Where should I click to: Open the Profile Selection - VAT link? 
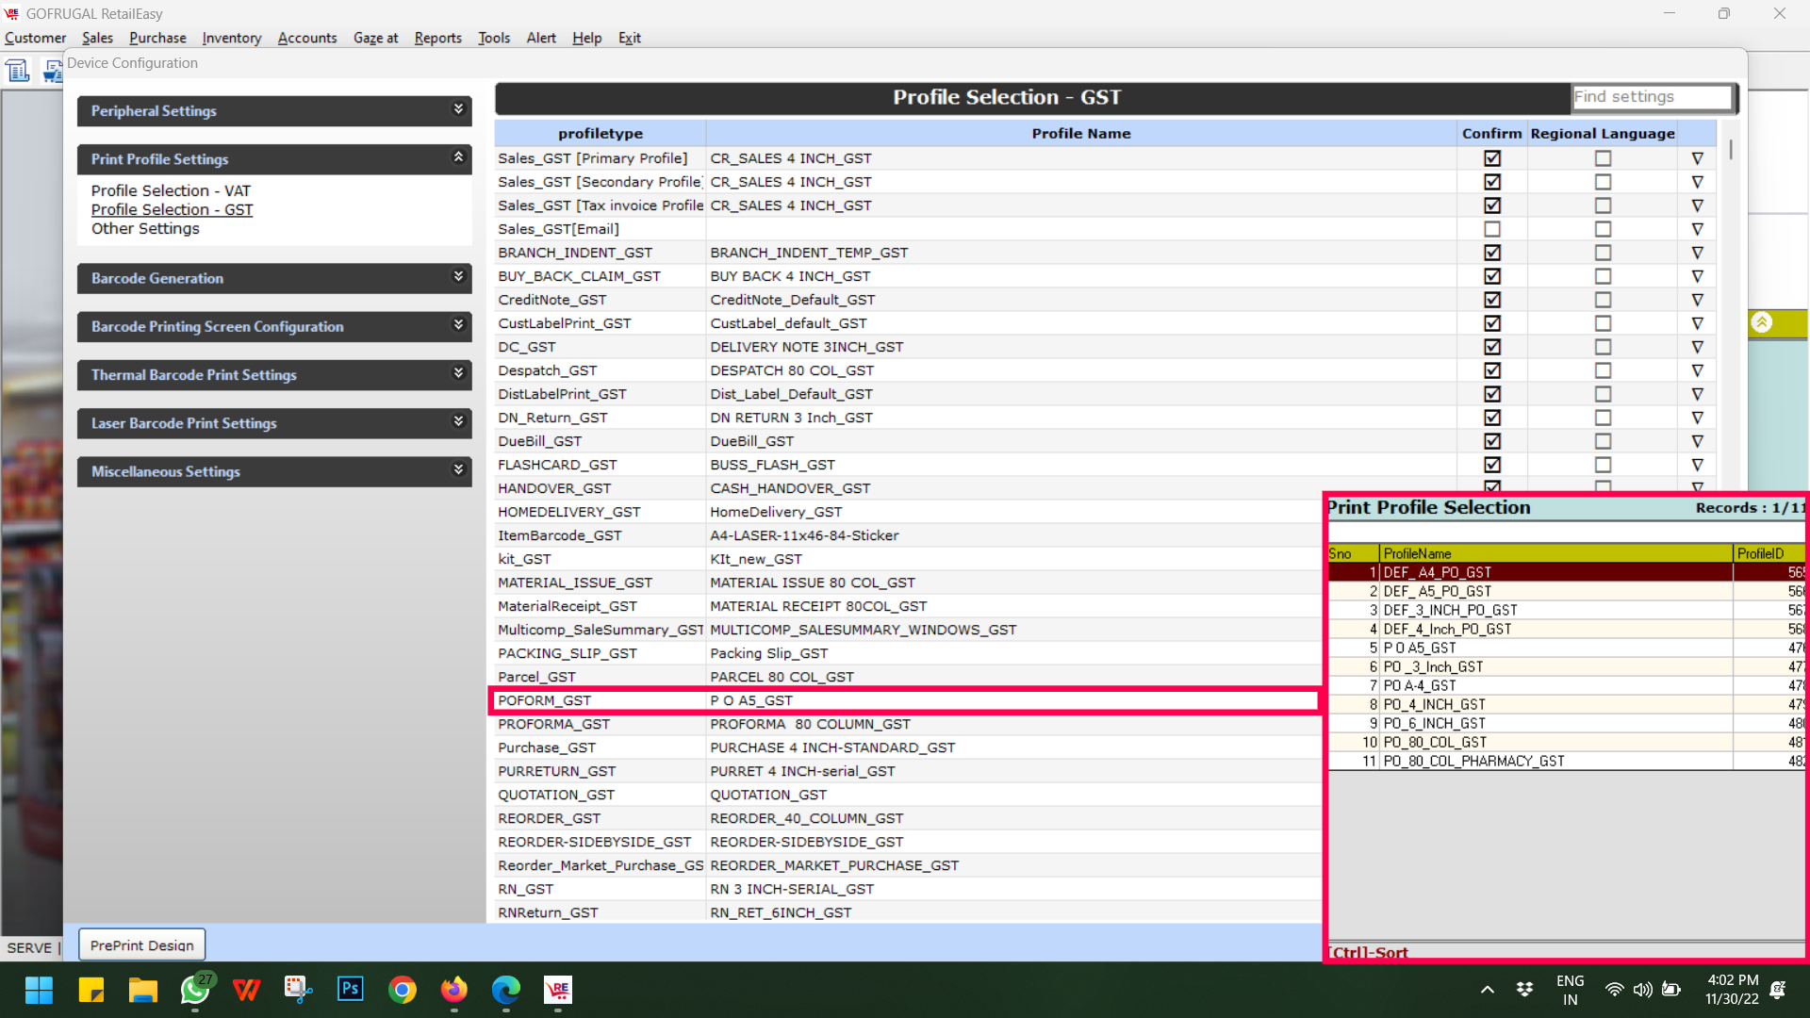pyautogui.click(x=171, y=190)
